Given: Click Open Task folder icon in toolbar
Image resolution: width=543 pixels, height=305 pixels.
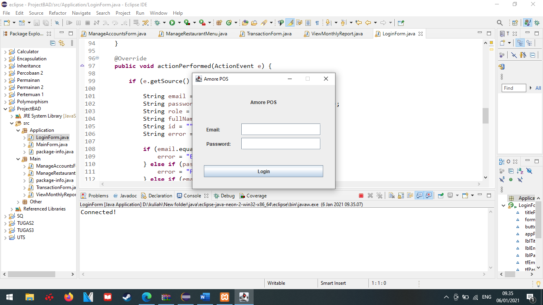Looking at the screenshot, I should [254, 23].
